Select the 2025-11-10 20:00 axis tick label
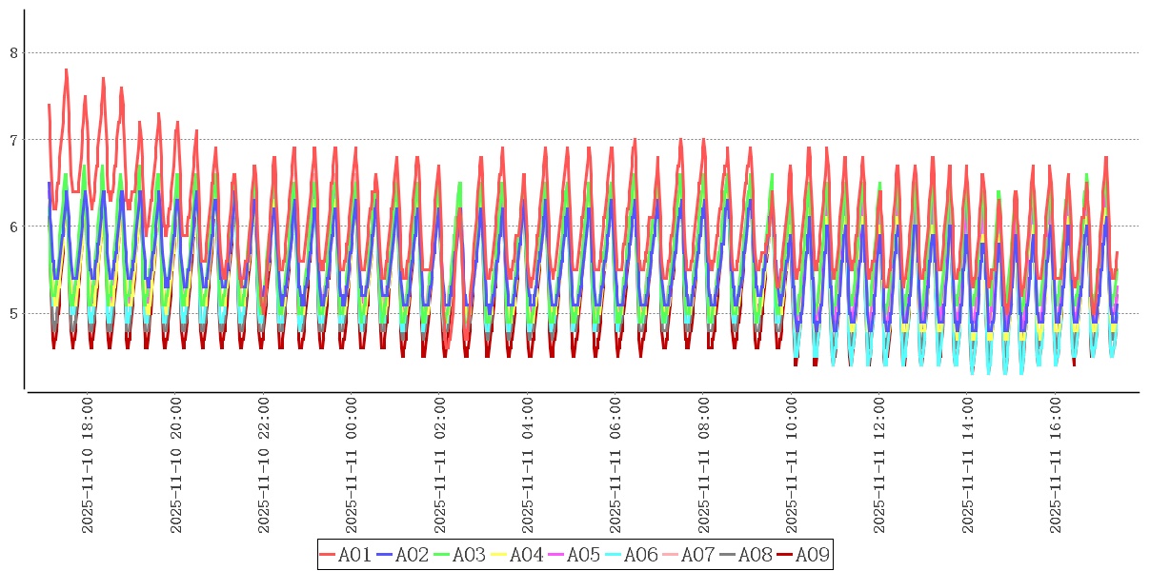This screenshot has width=1150, height=571. (x=176, y=465)
